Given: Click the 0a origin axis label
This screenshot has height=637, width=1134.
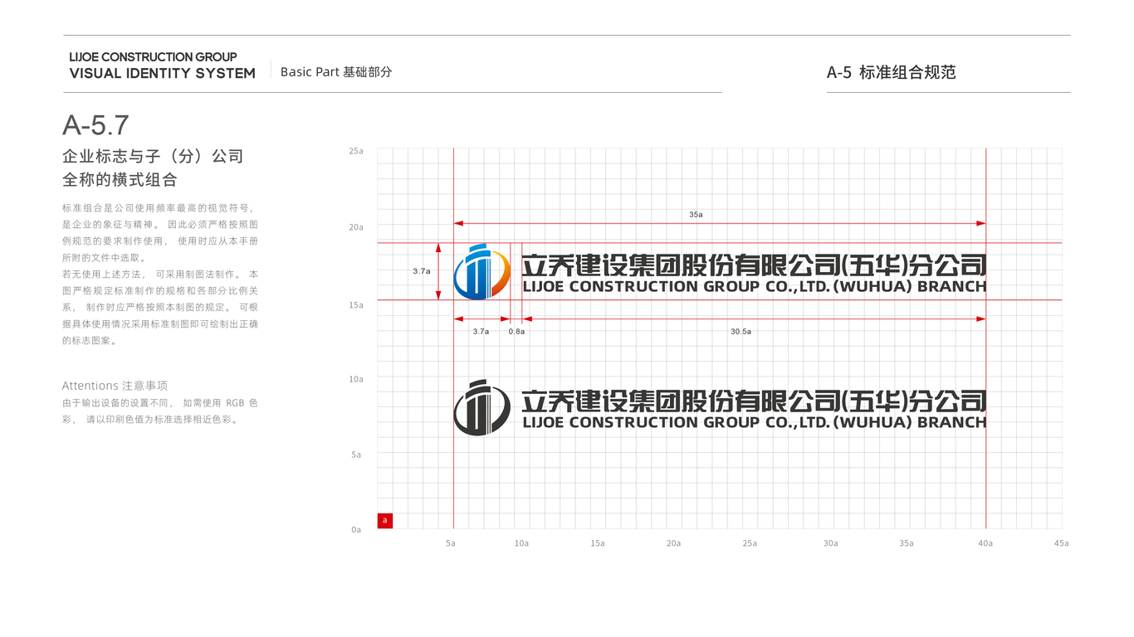Looking at the screenshot, I should (x=356, y=529).
